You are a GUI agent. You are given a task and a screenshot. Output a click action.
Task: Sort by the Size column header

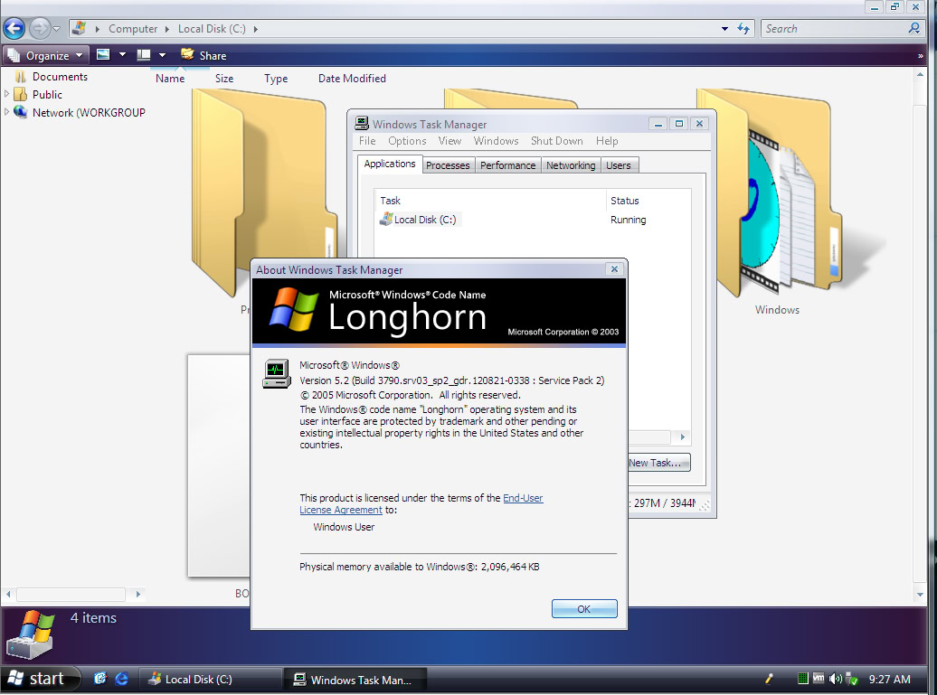(224, 79)
